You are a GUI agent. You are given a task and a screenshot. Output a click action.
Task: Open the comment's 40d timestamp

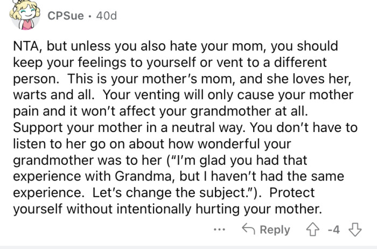104,16
